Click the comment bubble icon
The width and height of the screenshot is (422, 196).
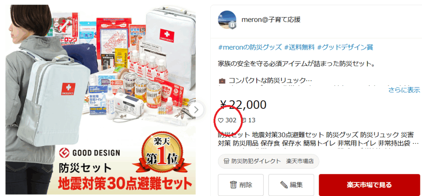244,120
